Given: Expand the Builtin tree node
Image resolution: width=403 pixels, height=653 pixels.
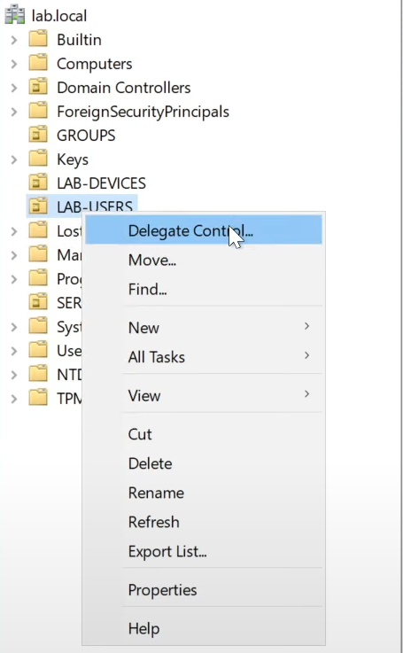Looking at the screenshot, I should click(14, 40).
